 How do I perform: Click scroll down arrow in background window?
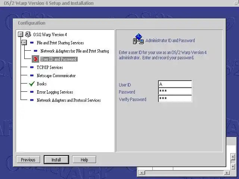pyautogui.click(x=233, y=167)
